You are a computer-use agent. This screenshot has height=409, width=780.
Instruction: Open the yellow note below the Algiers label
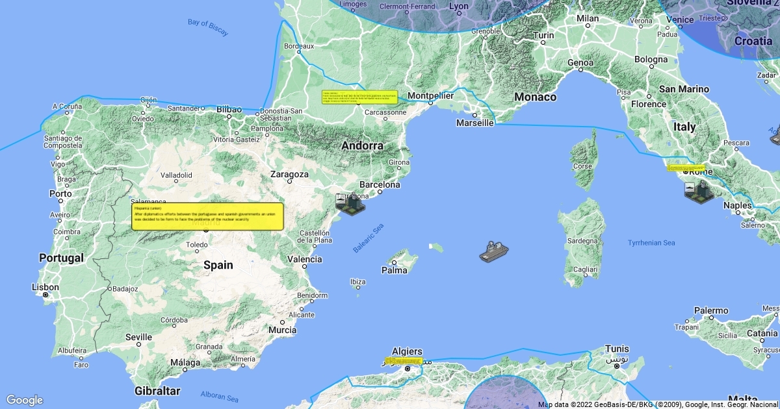(404, 360)
